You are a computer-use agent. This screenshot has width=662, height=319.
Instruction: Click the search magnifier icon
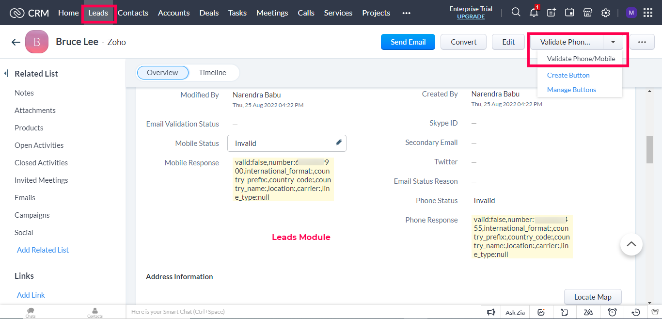[516, 13]
